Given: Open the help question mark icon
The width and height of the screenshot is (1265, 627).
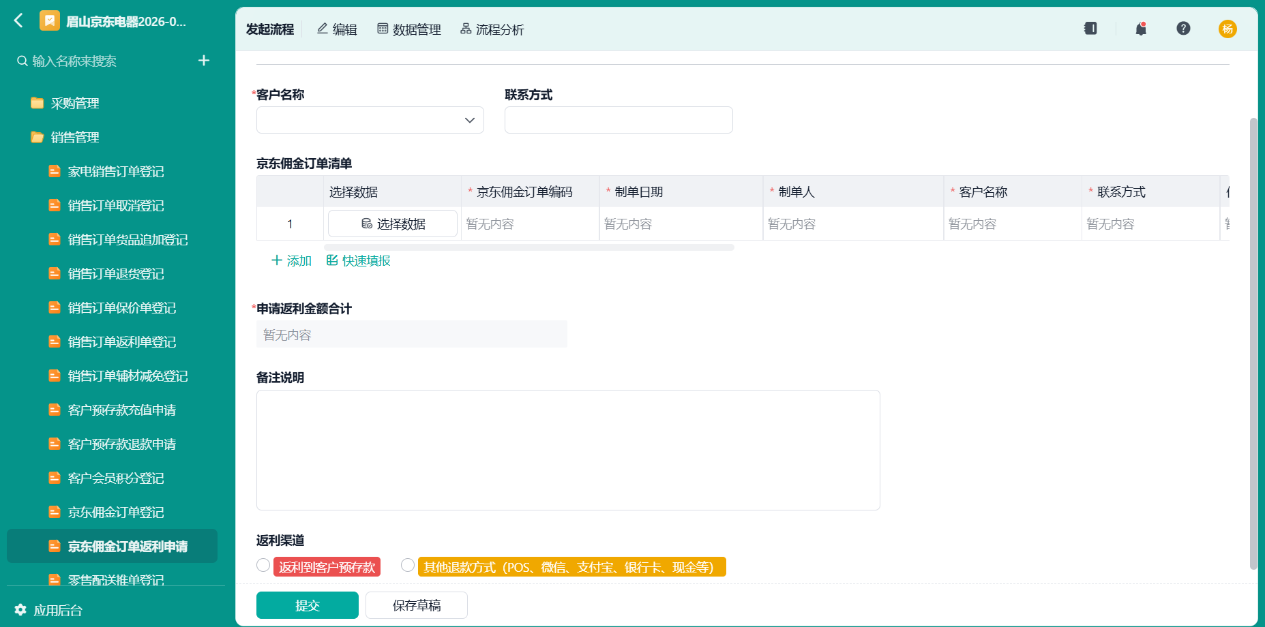Looking at the screenshot, I should tap(1183, 29).
